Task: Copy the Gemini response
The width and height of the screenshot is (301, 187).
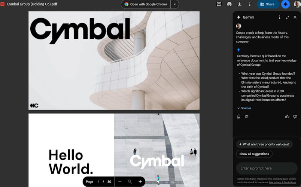Action: (238, 116)
